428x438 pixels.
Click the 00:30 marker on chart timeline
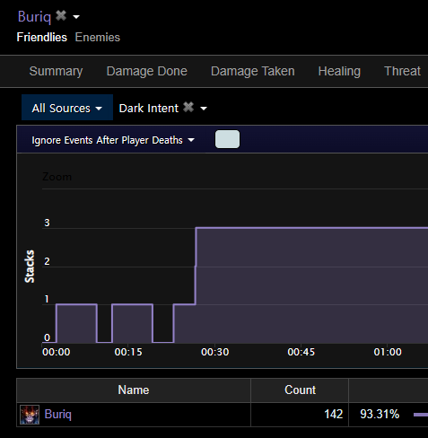click(215, 352)
